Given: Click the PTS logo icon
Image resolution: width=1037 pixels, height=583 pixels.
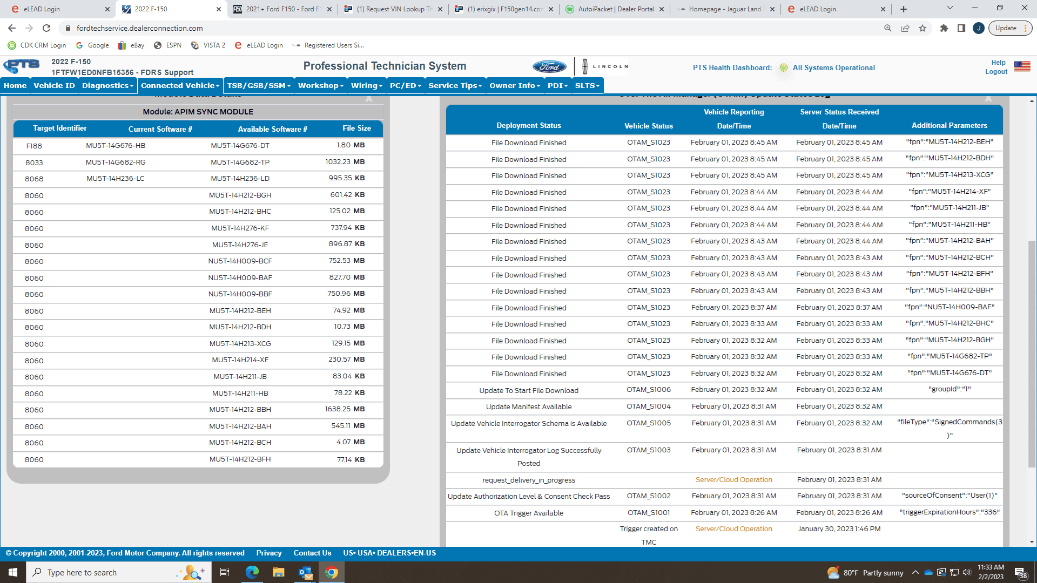Looking at the screenshot, I should point(22,66).
